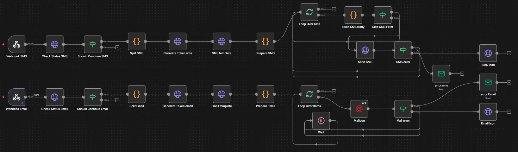This screenshot has width=518, height=152.
Task: Select the Split SMS code node
Action: tap(137, 41)
